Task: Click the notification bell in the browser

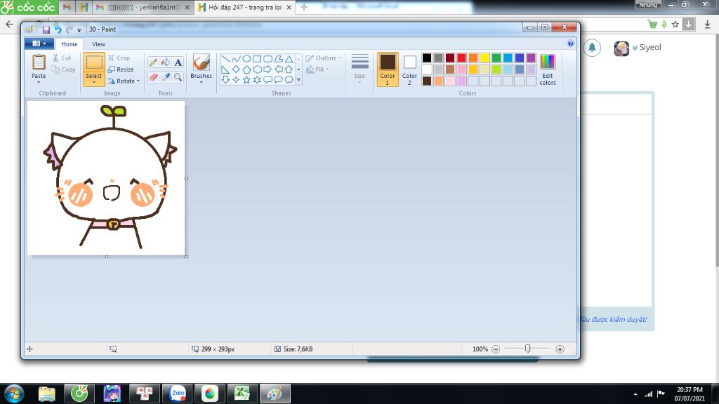Action: (x=592, y=48)
